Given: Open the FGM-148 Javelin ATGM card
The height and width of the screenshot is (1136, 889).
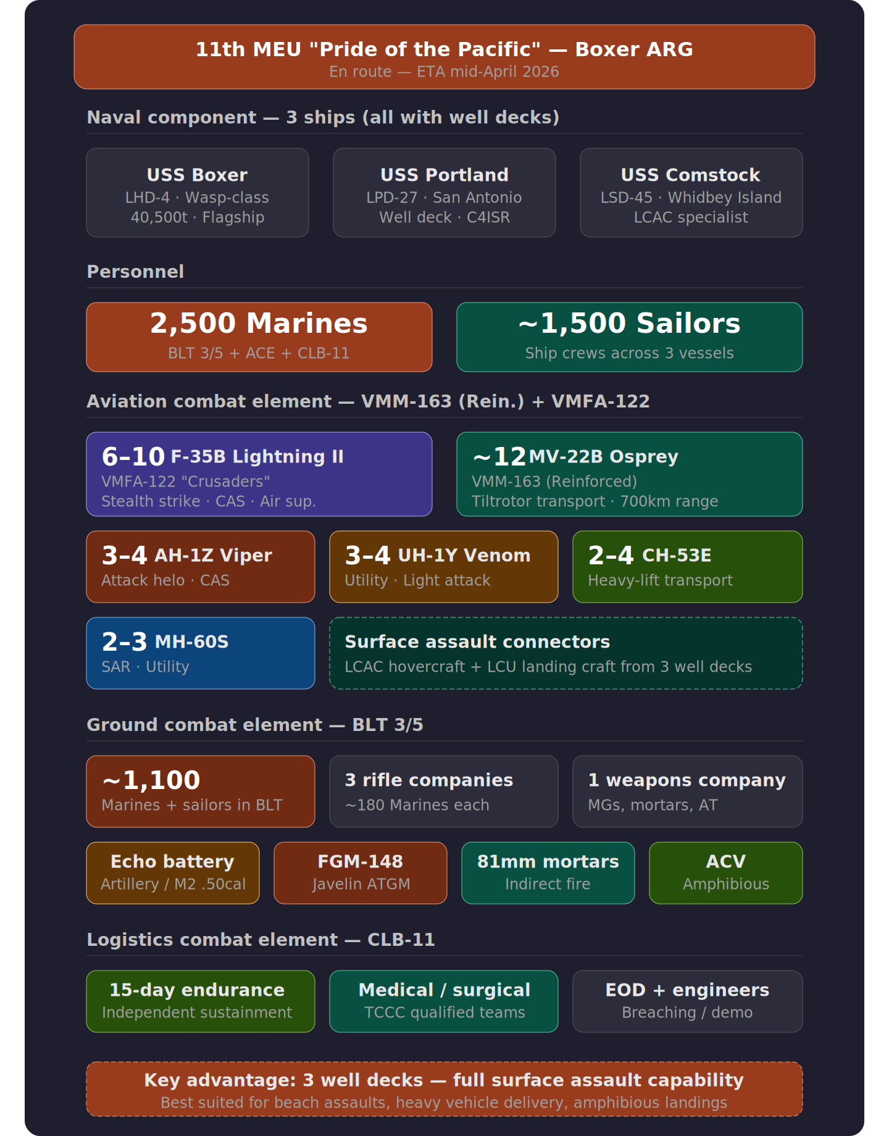Looking at the screenshot, I should point(361,873).
